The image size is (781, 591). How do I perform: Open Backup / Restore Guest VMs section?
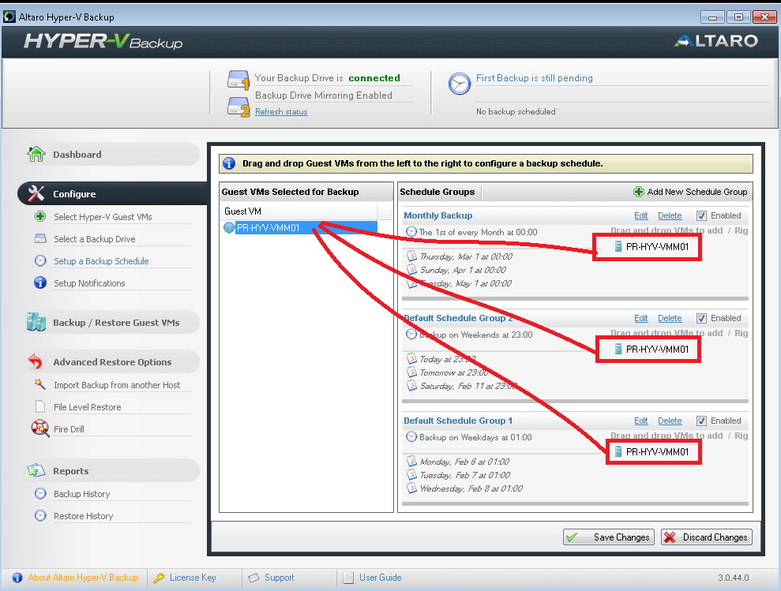(x=113, y=322)
